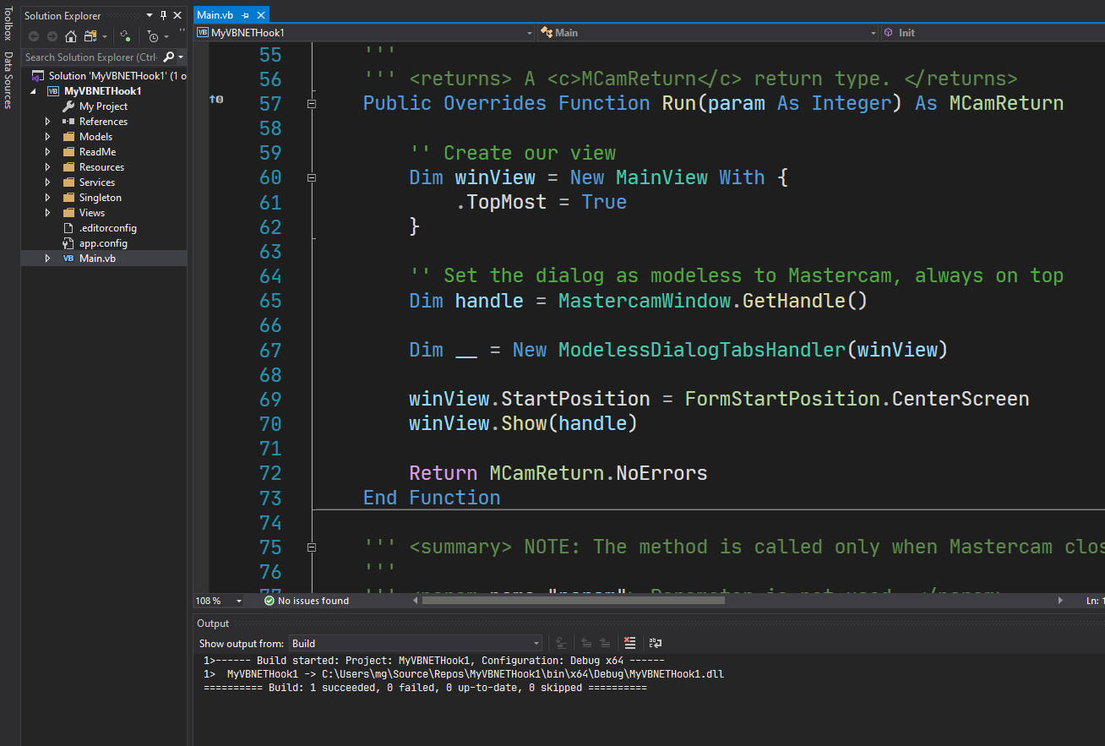Expand the Views folder
The width and height of the screenshot is (1105, 746).
click(48, 212)
